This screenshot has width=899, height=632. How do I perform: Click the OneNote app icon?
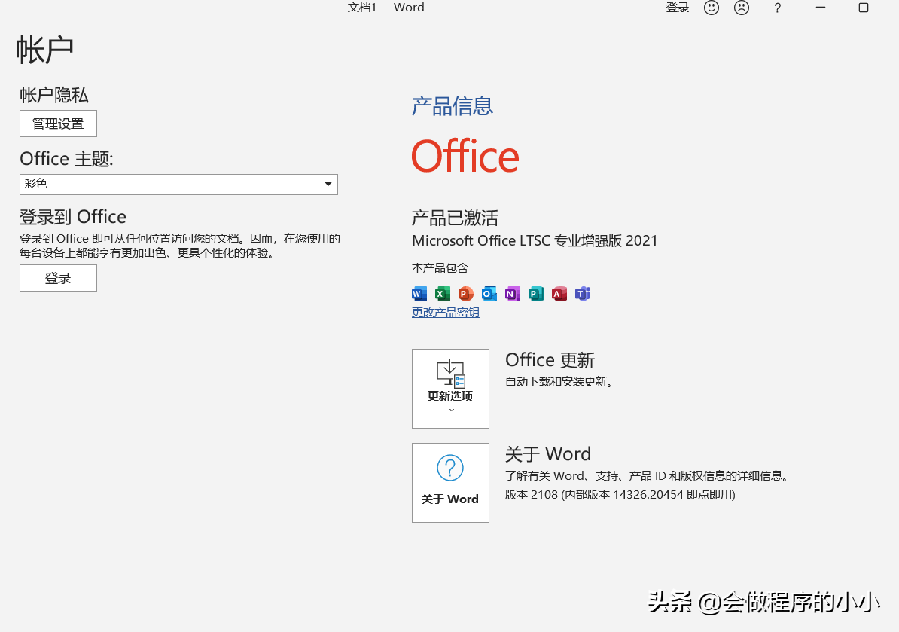click(x=513, y=295)
